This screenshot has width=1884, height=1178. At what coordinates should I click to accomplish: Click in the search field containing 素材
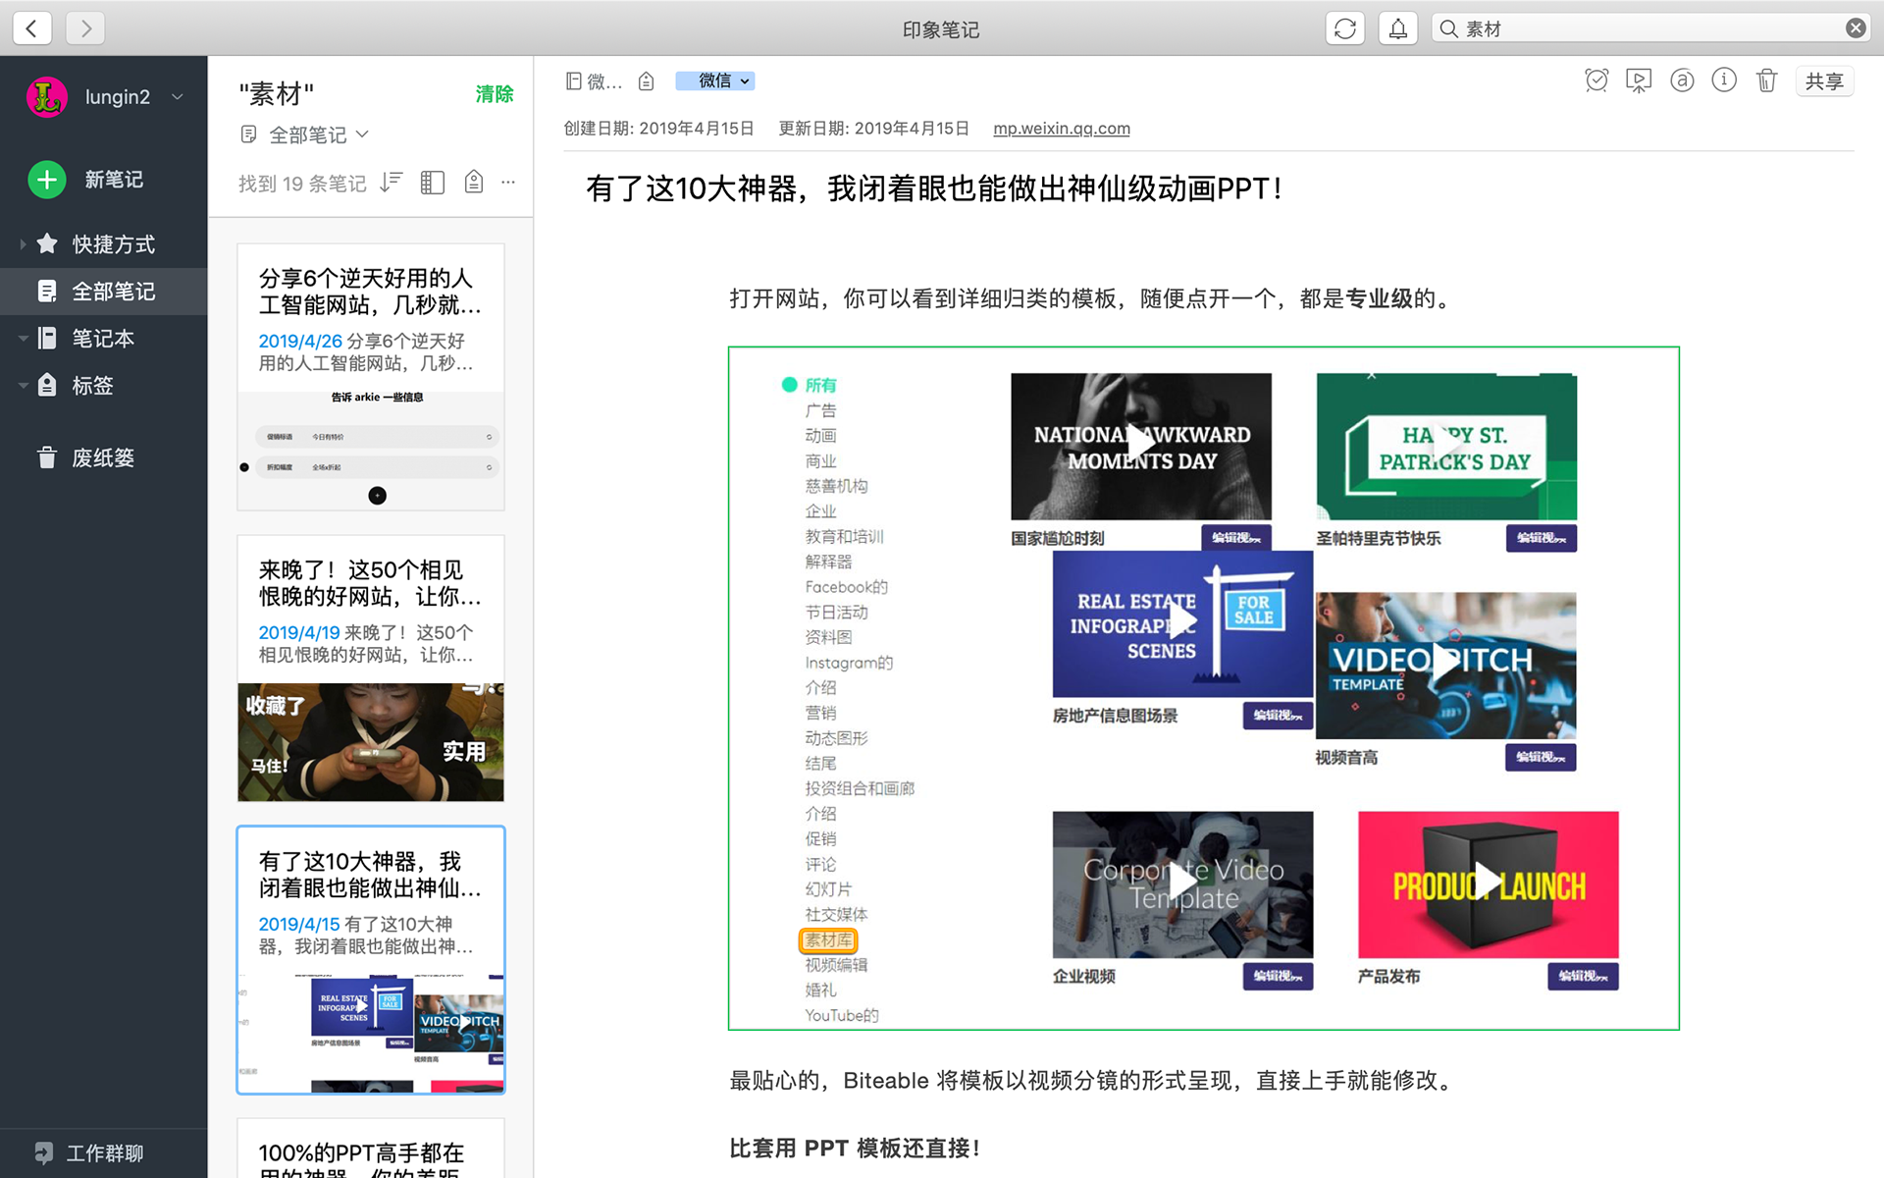(1648, 28)
